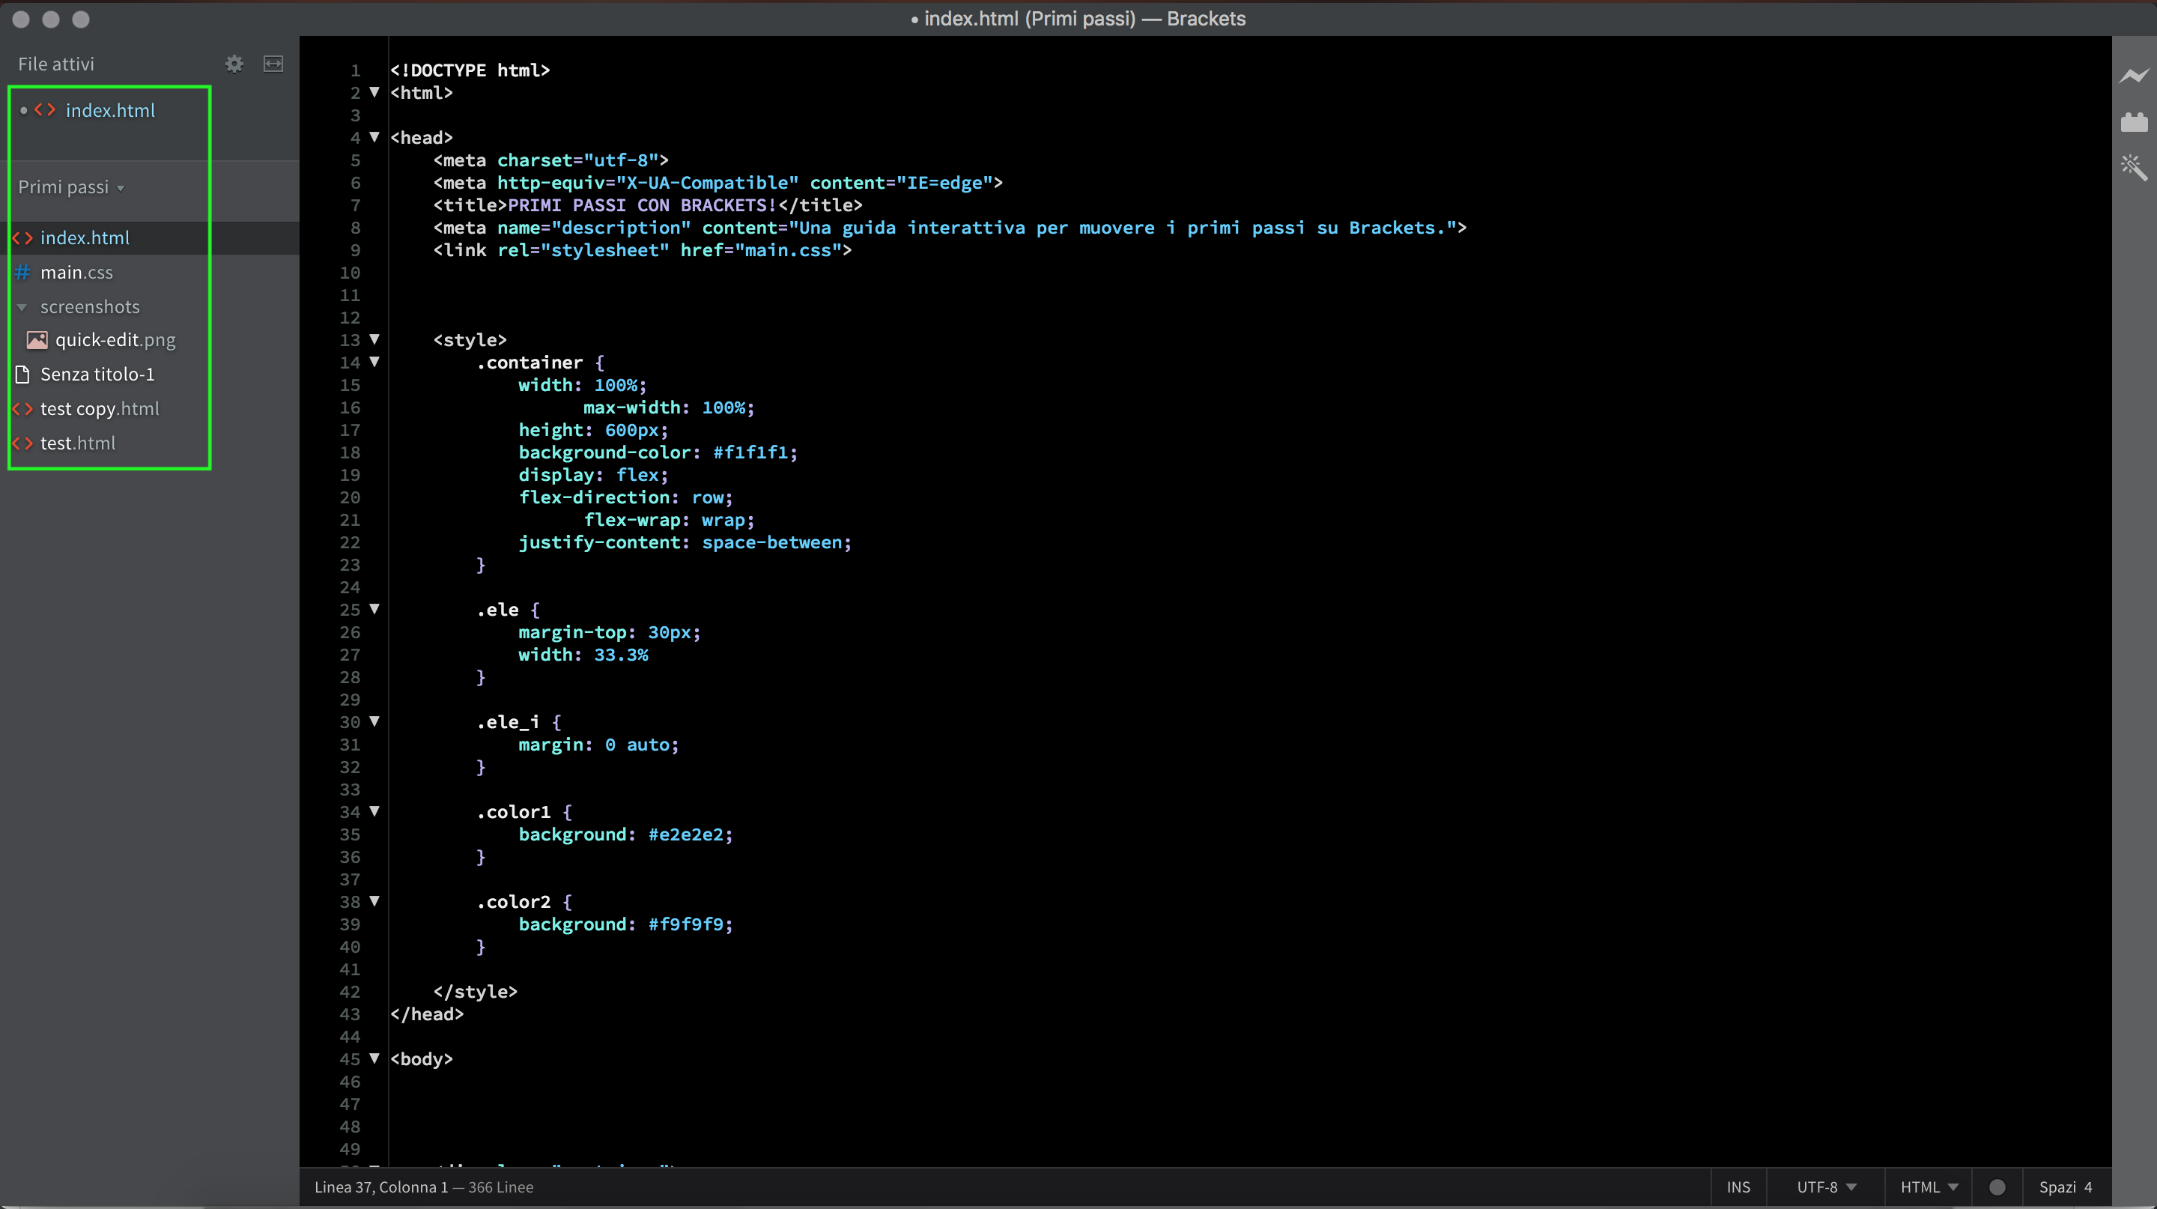
Task: Click the indent size number 4
Action: tap(2087, 1187)
